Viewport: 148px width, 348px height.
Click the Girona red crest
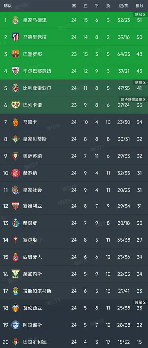click(15, 173)
